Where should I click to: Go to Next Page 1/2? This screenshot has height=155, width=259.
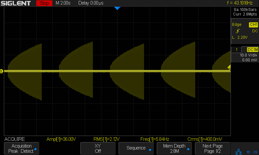[x=212, y=149]
